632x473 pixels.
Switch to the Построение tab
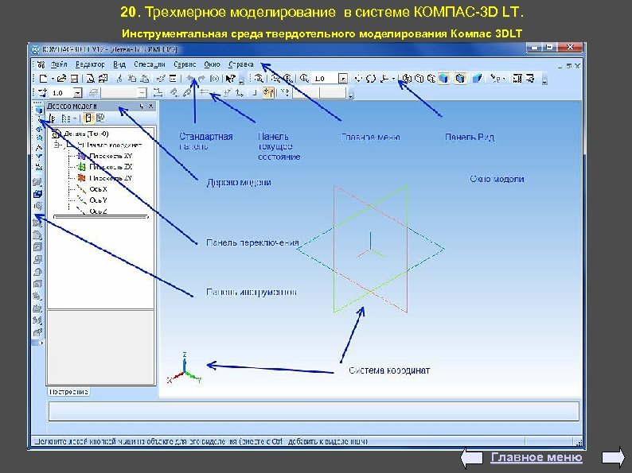click(68, 392)
